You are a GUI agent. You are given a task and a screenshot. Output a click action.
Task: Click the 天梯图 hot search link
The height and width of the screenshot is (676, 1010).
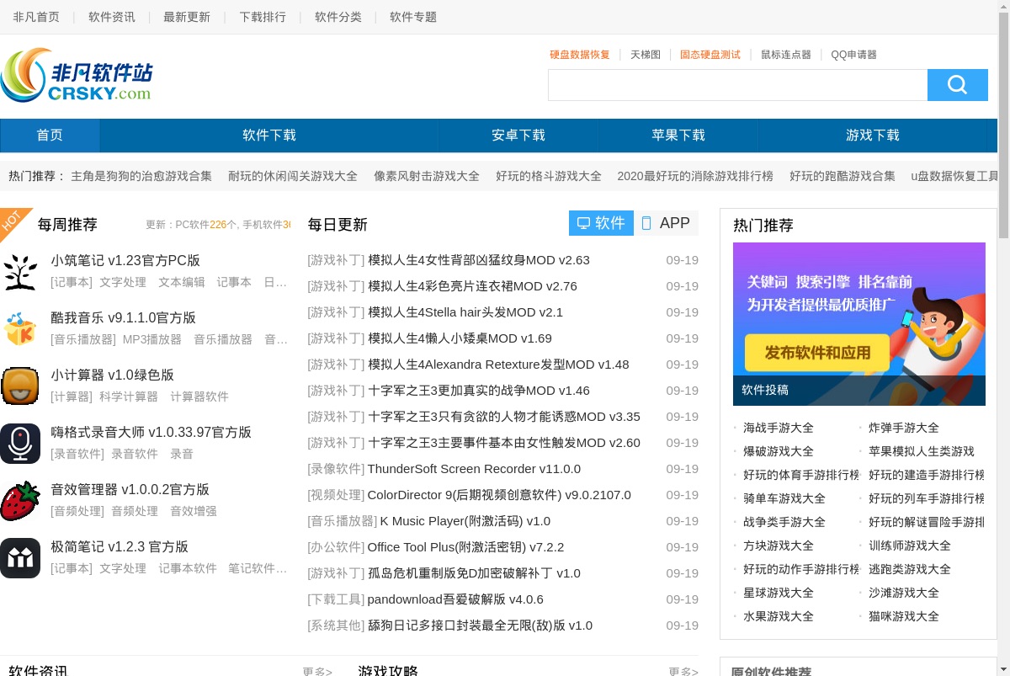(646, 55)
